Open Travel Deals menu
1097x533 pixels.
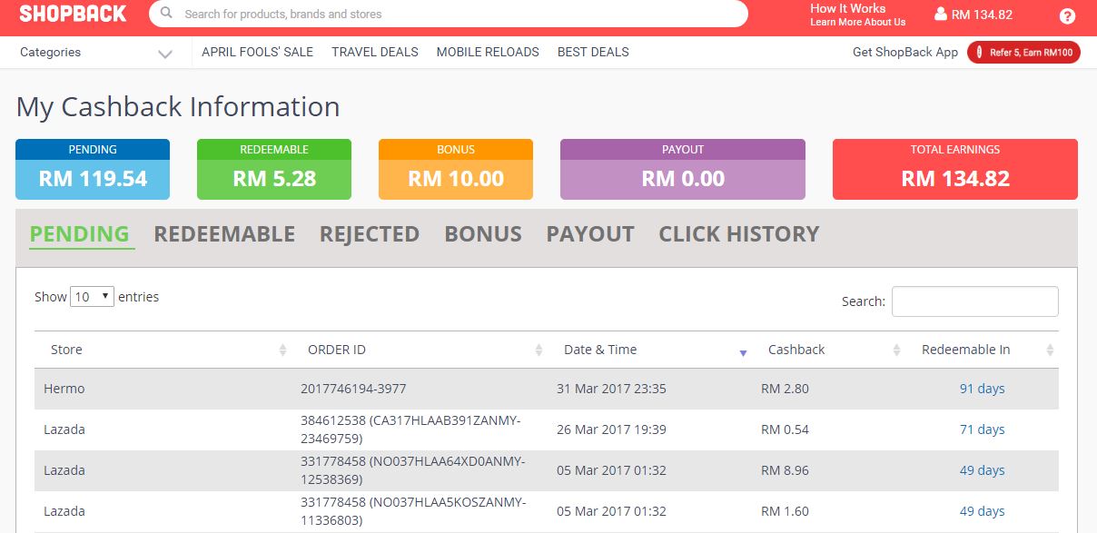[375, 52]
